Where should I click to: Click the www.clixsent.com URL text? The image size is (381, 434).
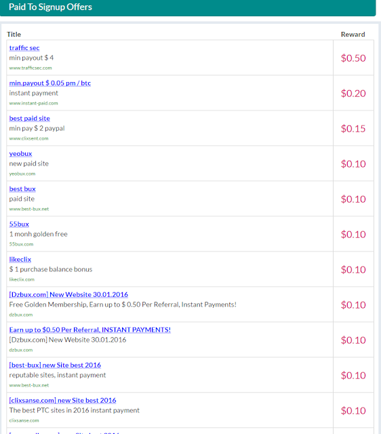click(x=28, y=138)
